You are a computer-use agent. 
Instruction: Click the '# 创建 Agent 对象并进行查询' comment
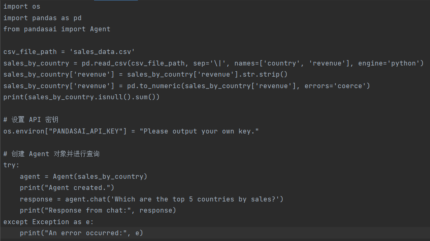click(x=52, y=154)
